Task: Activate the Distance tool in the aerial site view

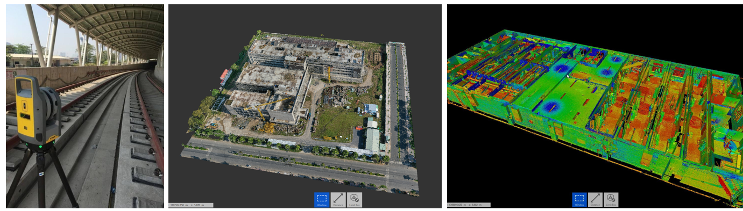Action: pos(338,200)
